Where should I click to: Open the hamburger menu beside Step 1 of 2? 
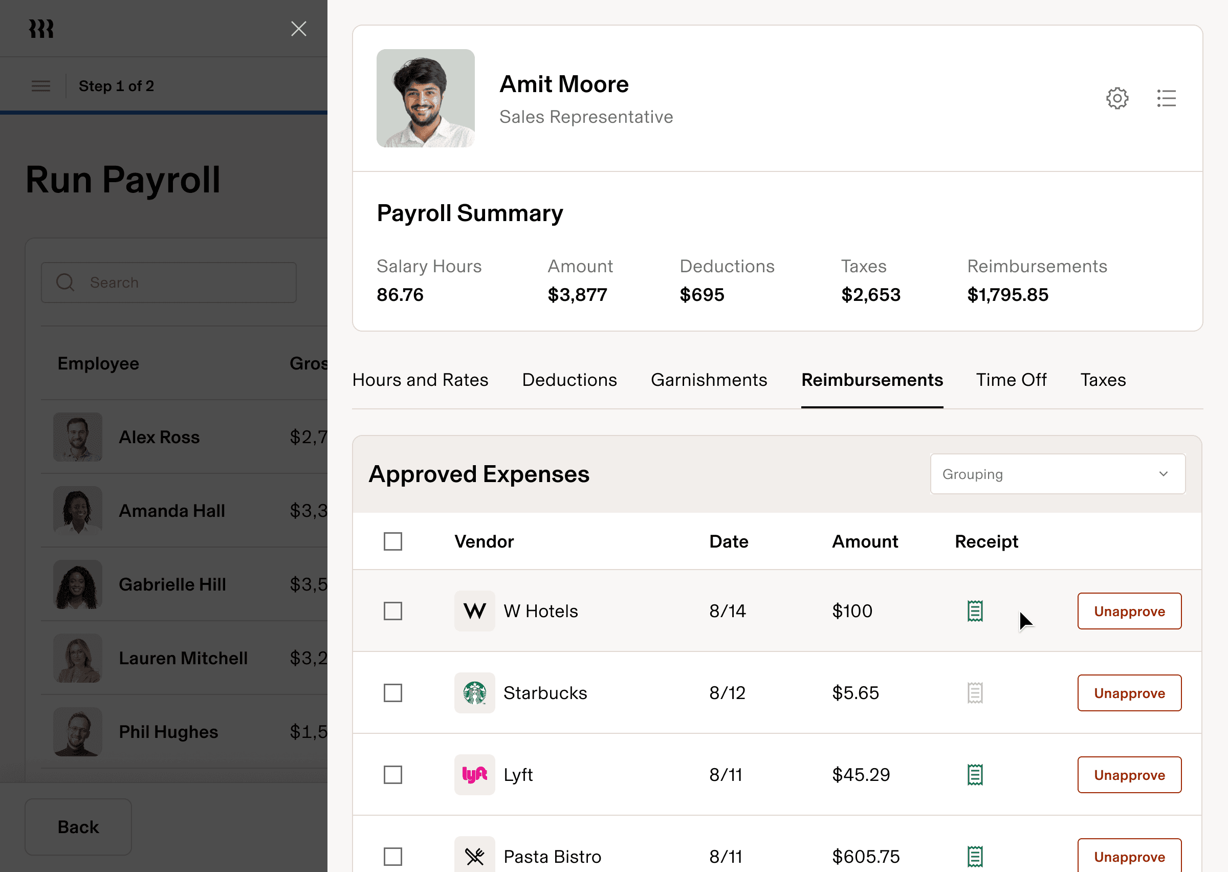point(41,86)
